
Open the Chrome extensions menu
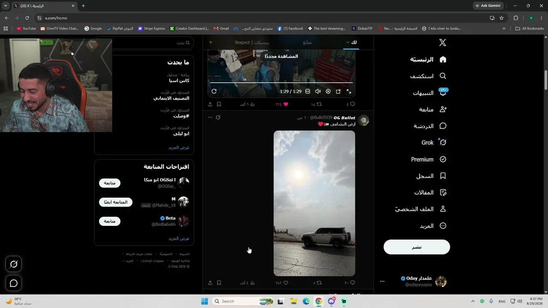pyautogui.click(x=515, y=18)
